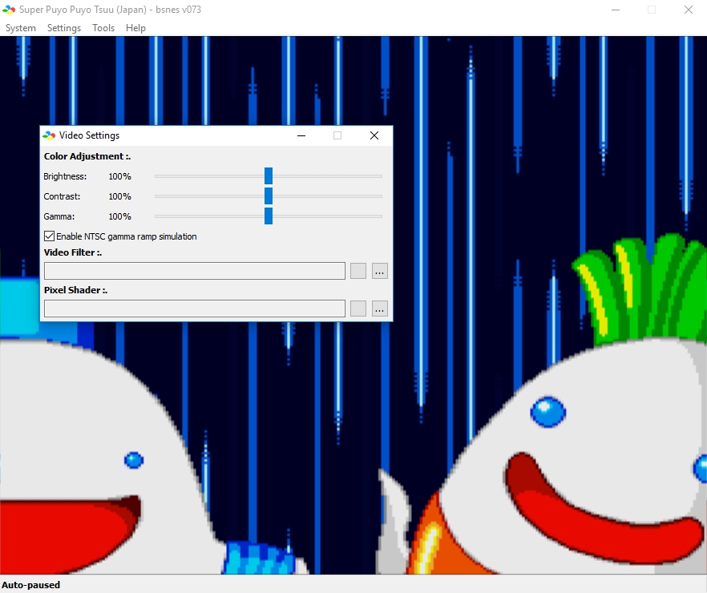Minimize the Video Settings window
The height and width of the screenshot is (593, 707).
coord(301,135)
